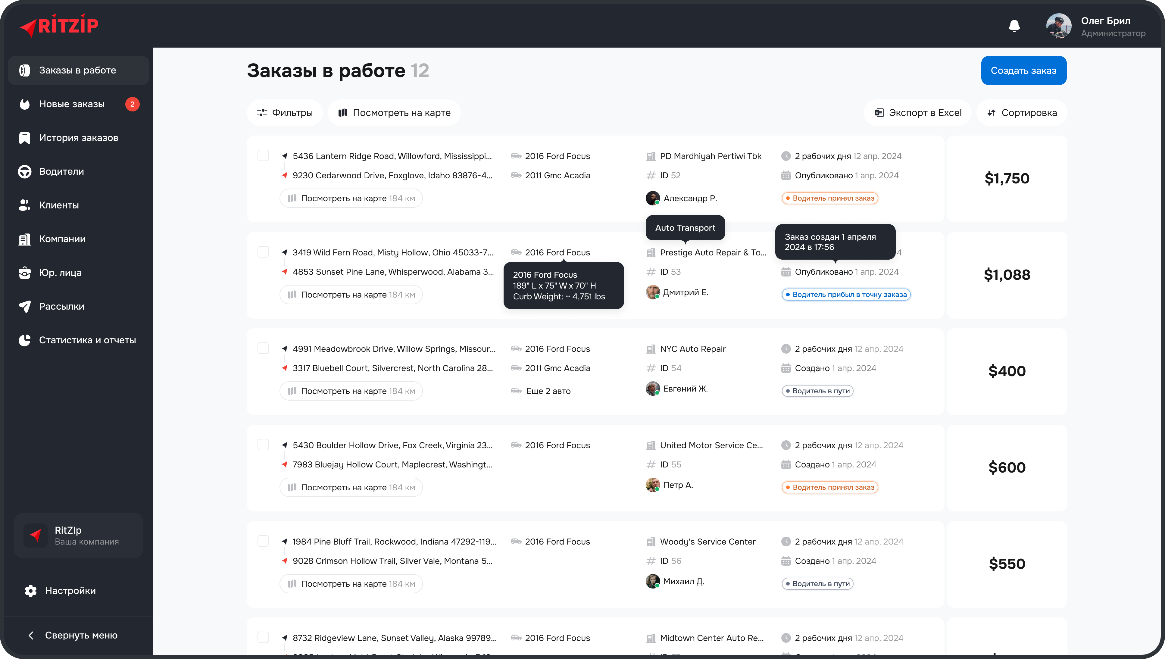Click the $1,750 price card
The height and width of the screenshot is (659, 1165).
(1007, 179)
